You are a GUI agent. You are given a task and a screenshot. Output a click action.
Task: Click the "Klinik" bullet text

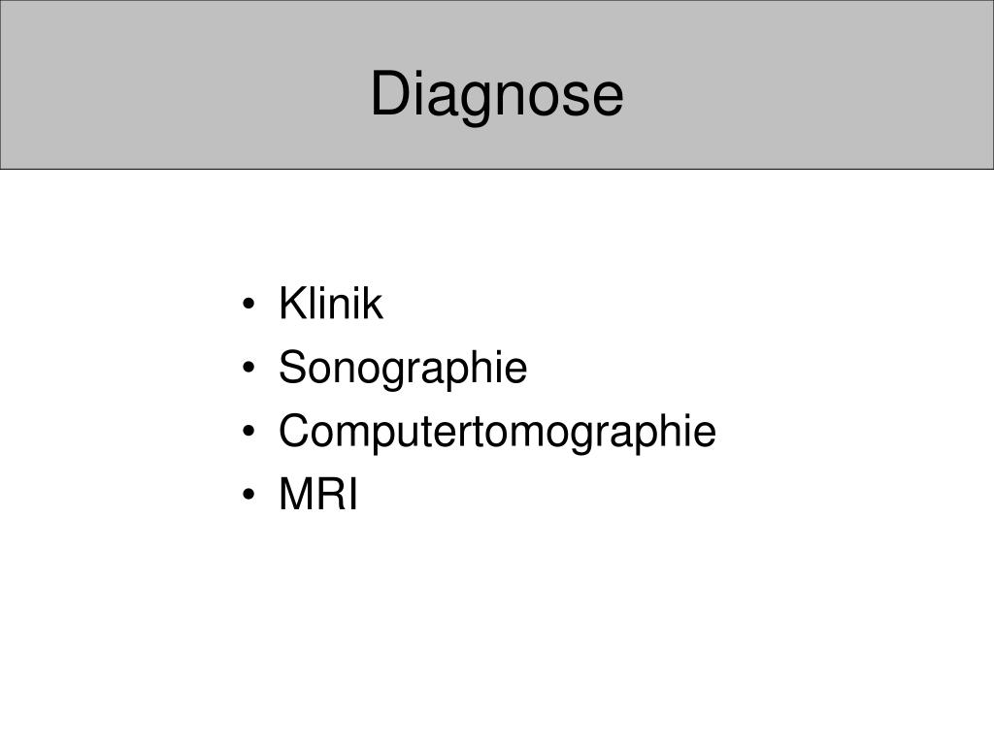[x=331, y=303]
